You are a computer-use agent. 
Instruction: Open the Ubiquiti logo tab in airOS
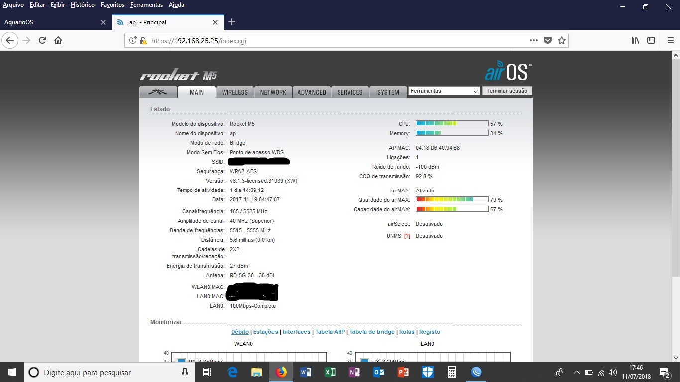158,92
